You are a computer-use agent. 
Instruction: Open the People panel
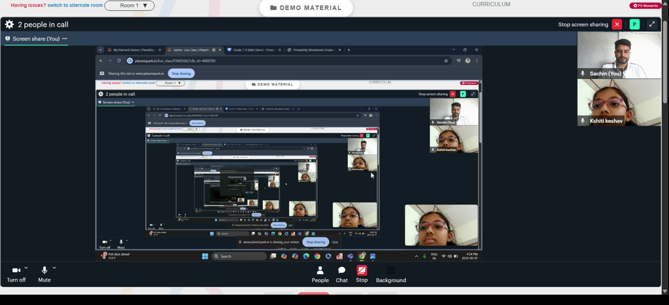[320, 275]
